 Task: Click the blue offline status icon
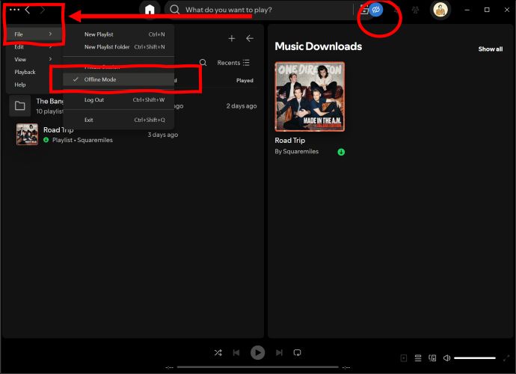377,10
